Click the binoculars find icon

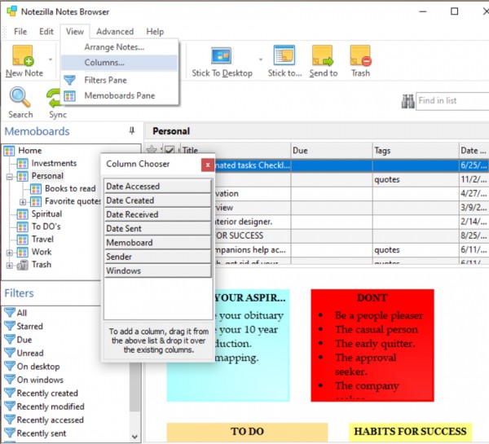pyautogui.click(x=408, y=101)
